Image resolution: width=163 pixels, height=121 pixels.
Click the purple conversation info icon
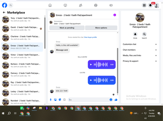point(115,15)
